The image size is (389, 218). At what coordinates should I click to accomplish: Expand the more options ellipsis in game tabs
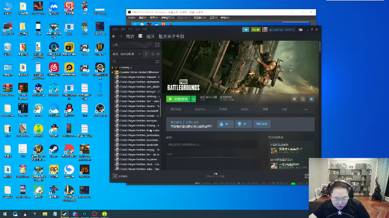click(306, 109)
